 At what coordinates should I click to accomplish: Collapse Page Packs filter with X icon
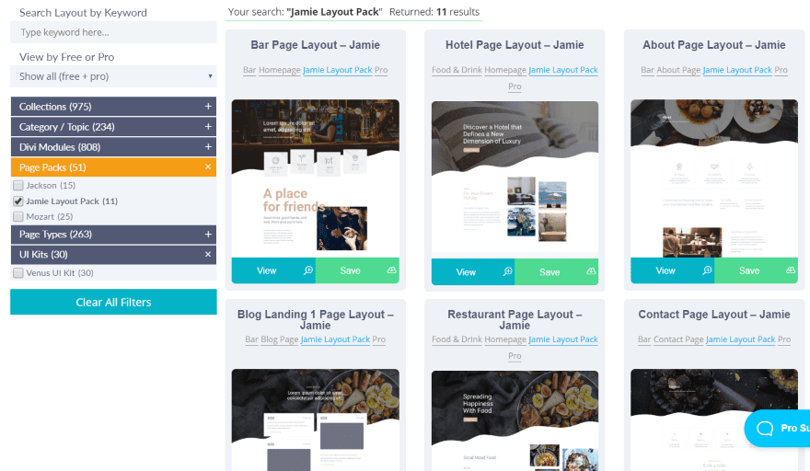coord(208,167)
